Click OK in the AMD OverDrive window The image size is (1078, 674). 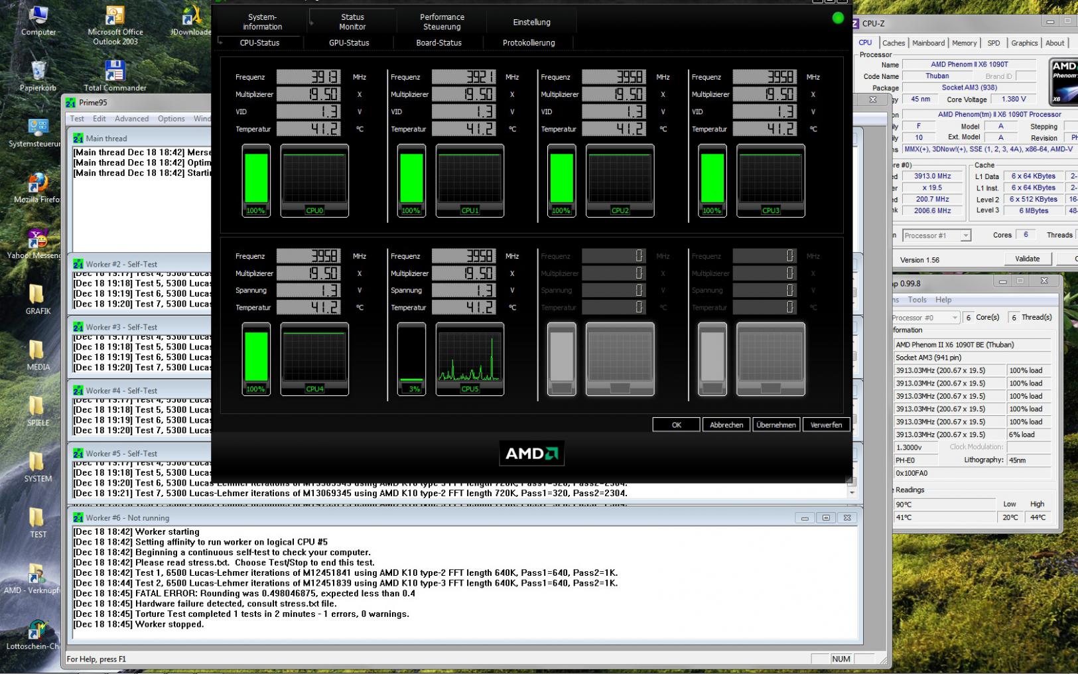point(676,425)
